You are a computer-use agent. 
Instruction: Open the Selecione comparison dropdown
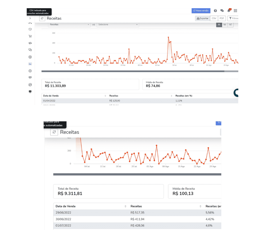pos(118,25)
